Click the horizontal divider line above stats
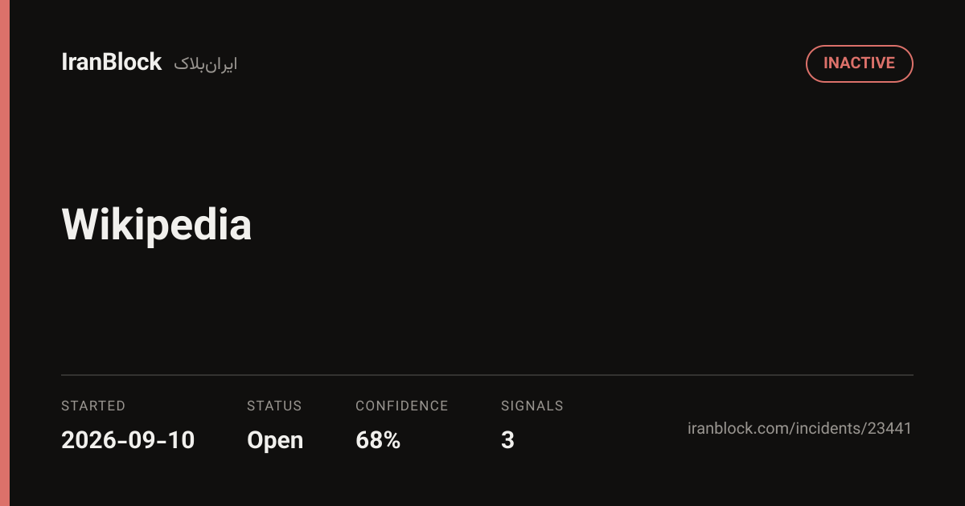This screenshot has height=506, width=965. coord(487,375)
